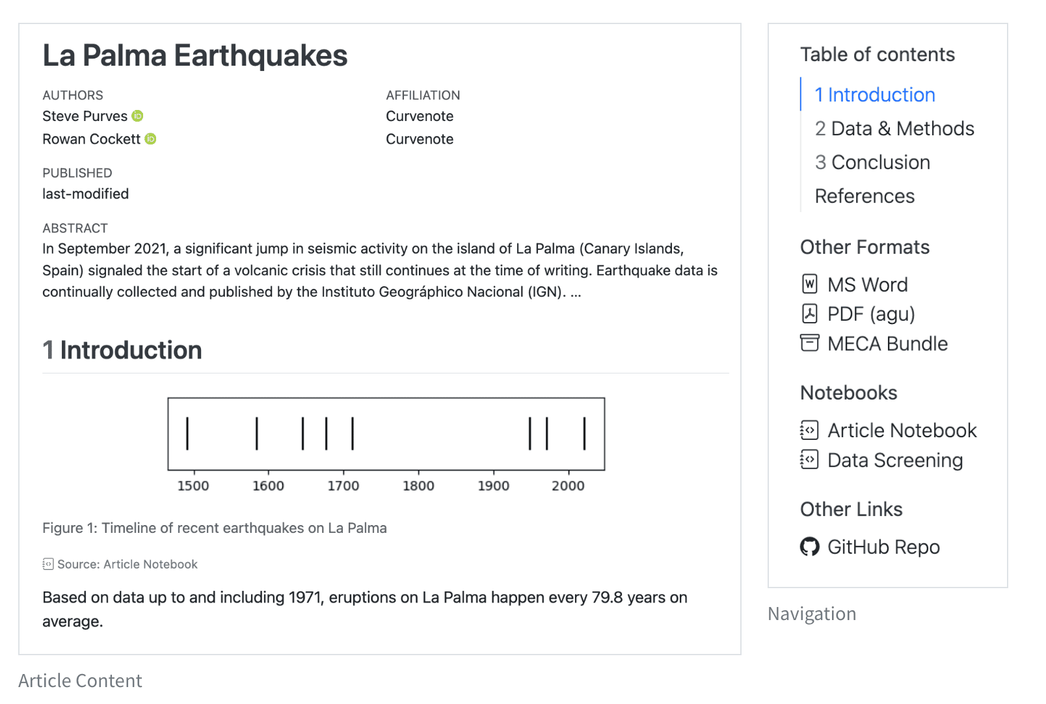
Task: Click the PDF (agu) file icon
Action: 809,314
